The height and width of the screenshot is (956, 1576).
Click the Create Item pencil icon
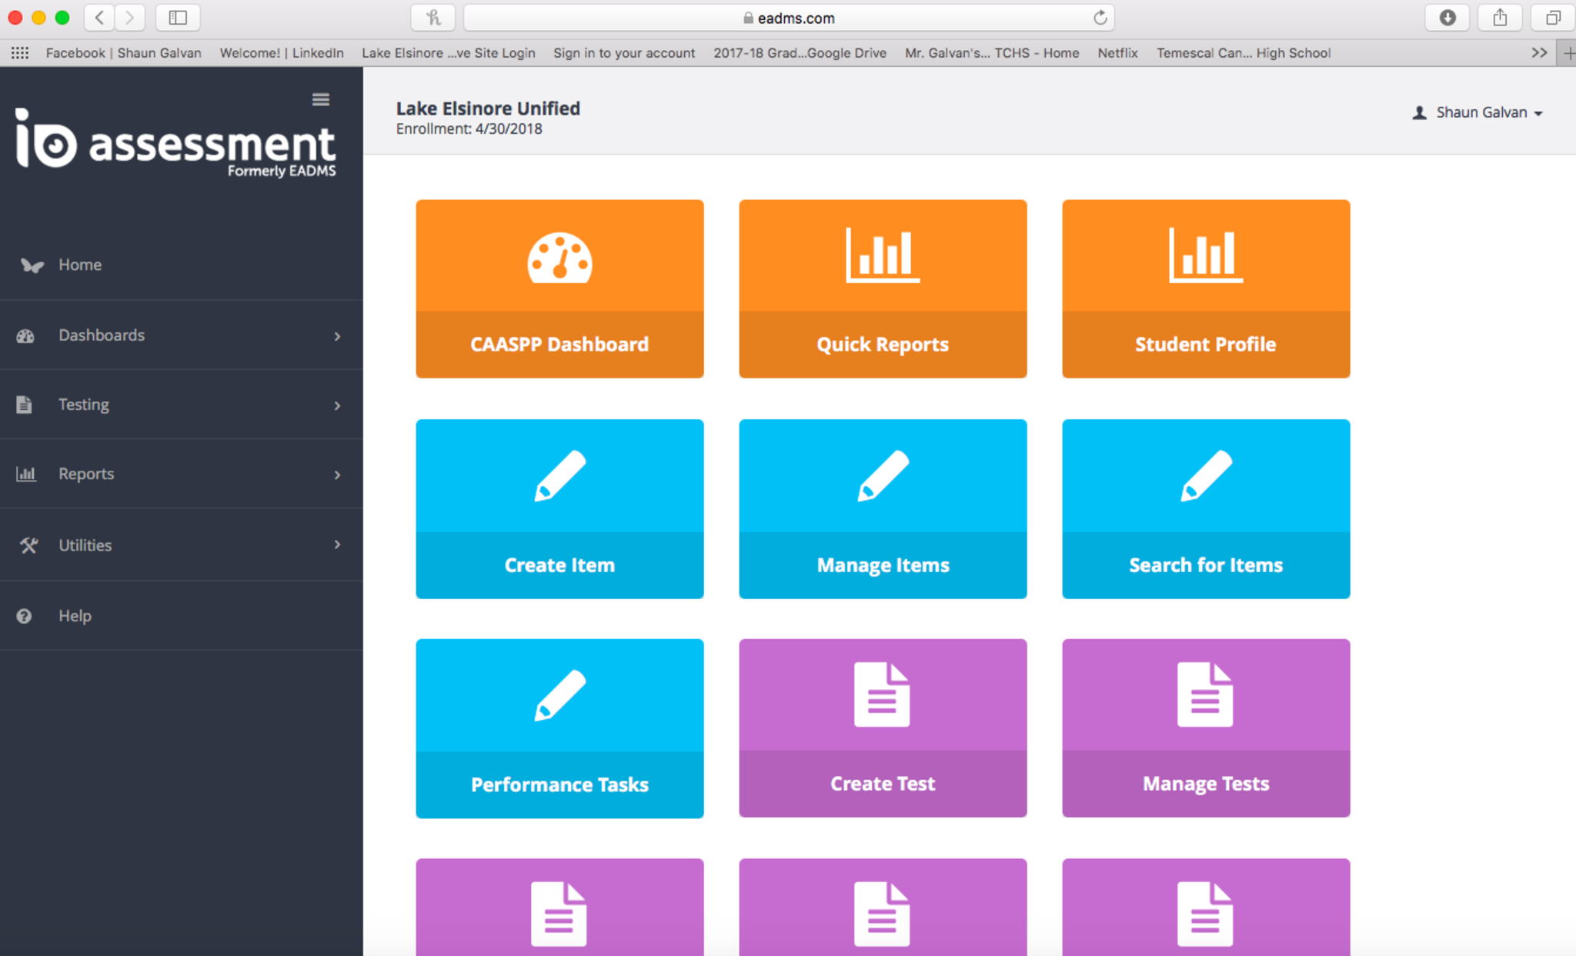point(559,476)
